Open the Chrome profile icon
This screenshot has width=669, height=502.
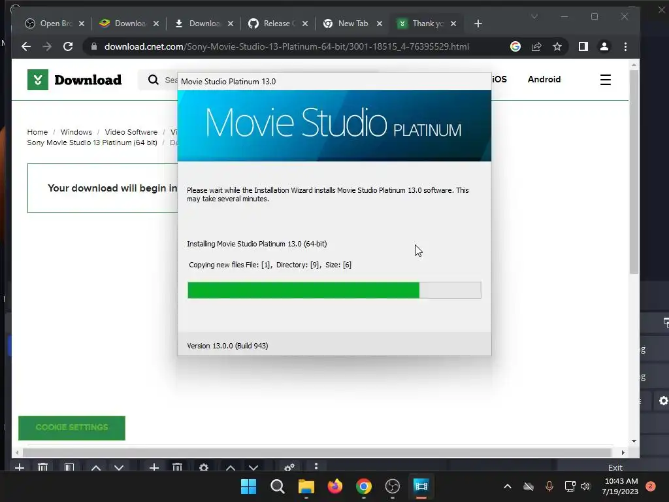604,46
